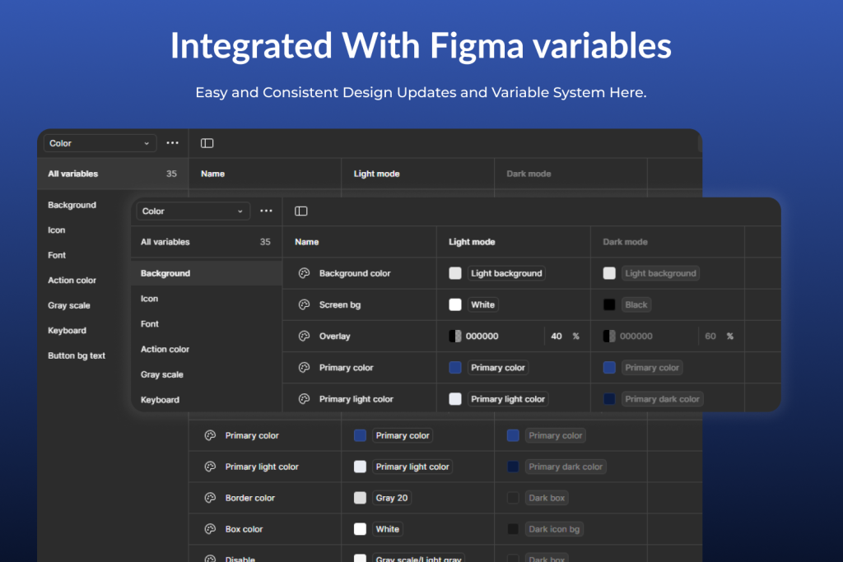Select Action color group in back panel

click(x=72, y=281)
